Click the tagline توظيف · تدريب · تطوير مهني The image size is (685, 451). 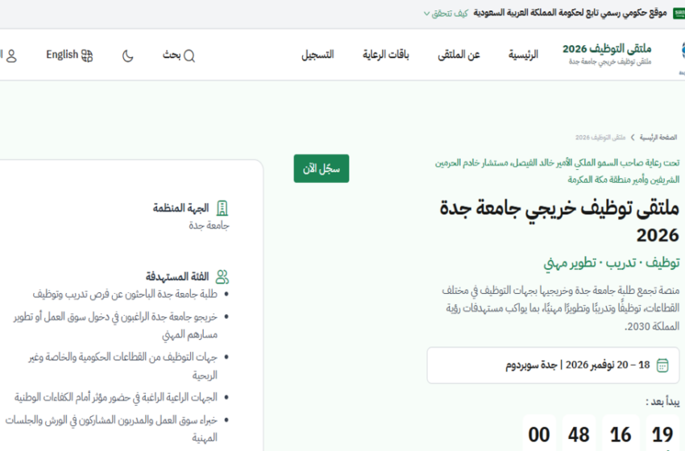[x=612, y=263]
